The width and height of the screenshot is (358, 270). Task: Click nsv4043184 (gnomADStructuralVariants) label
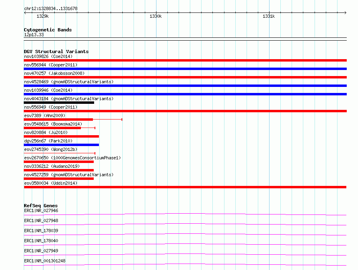[x=69, y=99]
